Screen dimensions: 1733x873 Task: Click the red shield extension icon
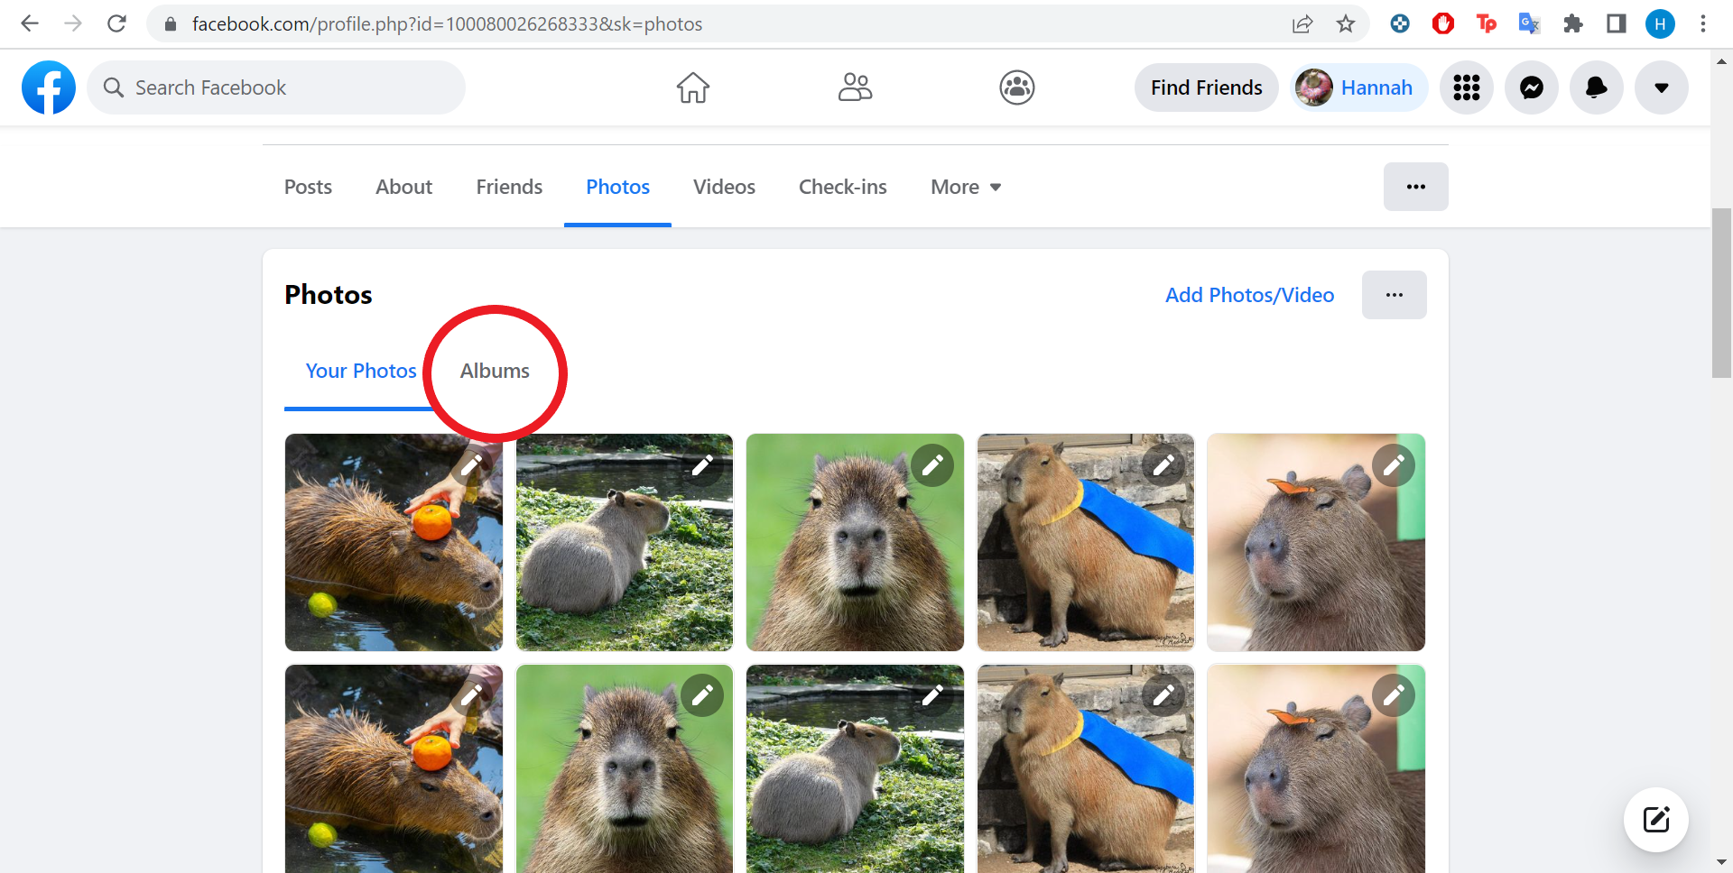point(1443,24)
